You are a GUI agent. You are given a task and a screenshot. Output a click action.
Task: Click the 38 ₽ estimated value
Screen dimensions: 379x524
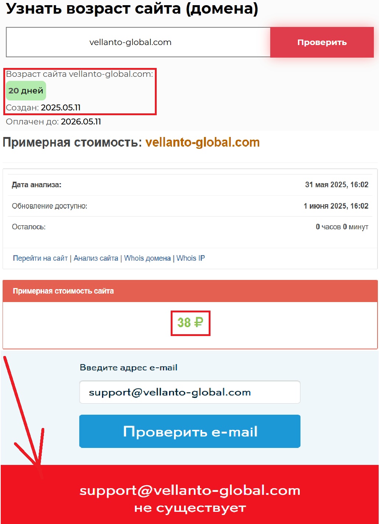click(190, 323)
